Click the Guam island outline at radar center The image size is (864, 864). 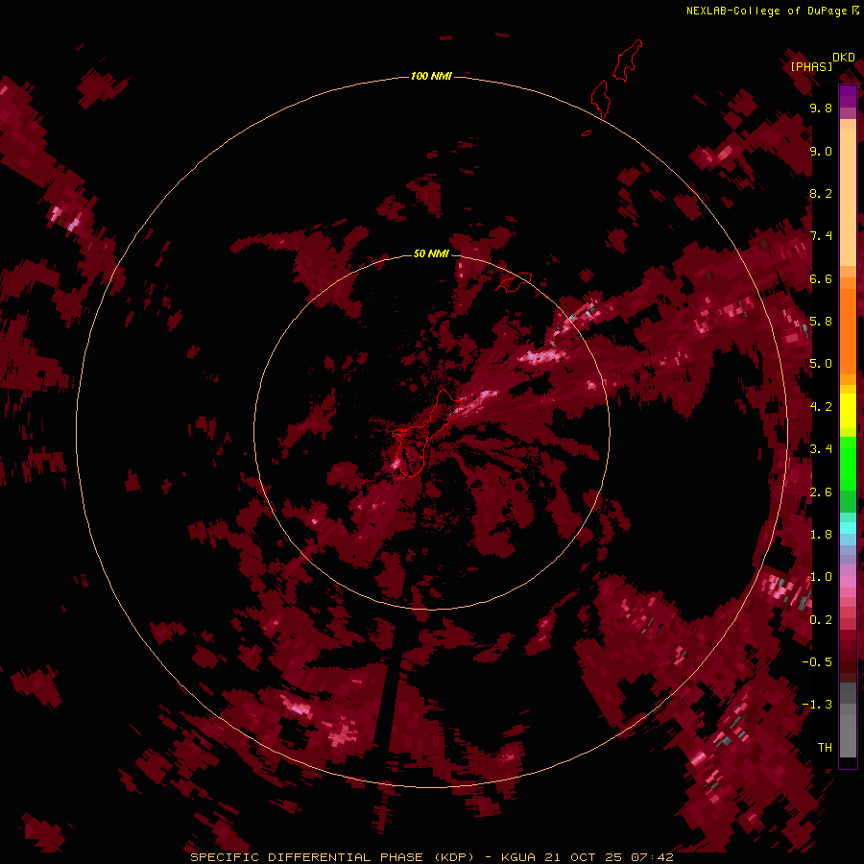pyautogui.click(x=427, y=433)
